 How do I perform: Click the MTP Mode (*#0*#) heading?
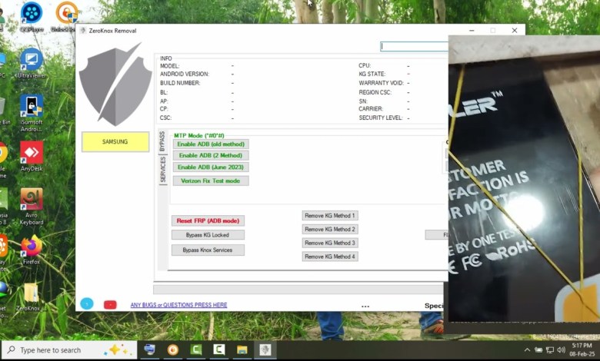pyautogui.click(x=199, y=136)
